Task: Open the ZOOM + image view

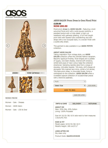Action: [x=16, y=73]
